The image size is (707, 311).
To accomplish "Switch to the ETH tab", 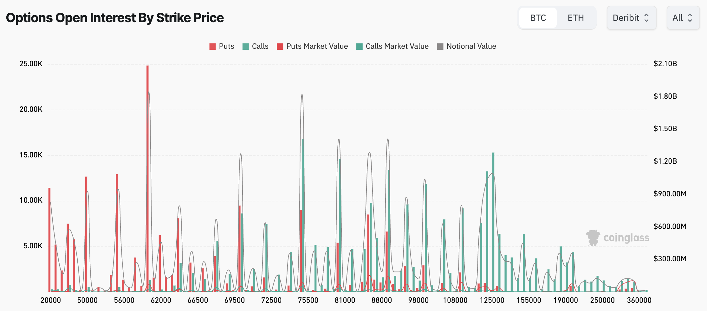I will (576, 18).
